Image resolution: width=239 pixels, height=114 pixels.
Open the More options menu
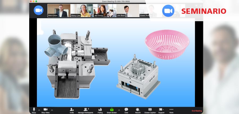(171, 109)
